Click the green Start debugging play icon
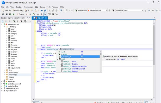Screen dimensions: 161x103 [14, 14]
